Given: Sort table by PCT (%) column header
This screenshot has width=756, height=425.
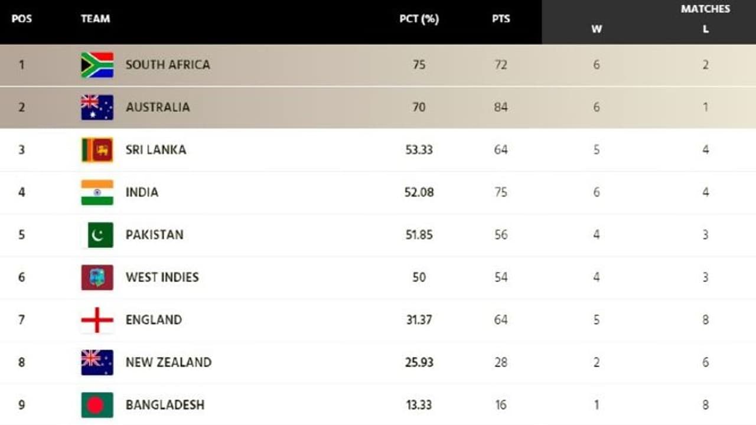Looking at the screenshot, I should (x=419, y=19).
